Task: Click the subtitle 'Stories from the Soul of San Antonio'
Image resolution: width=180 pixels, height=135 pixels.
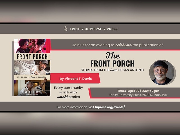Action: (x=112, y=70)
